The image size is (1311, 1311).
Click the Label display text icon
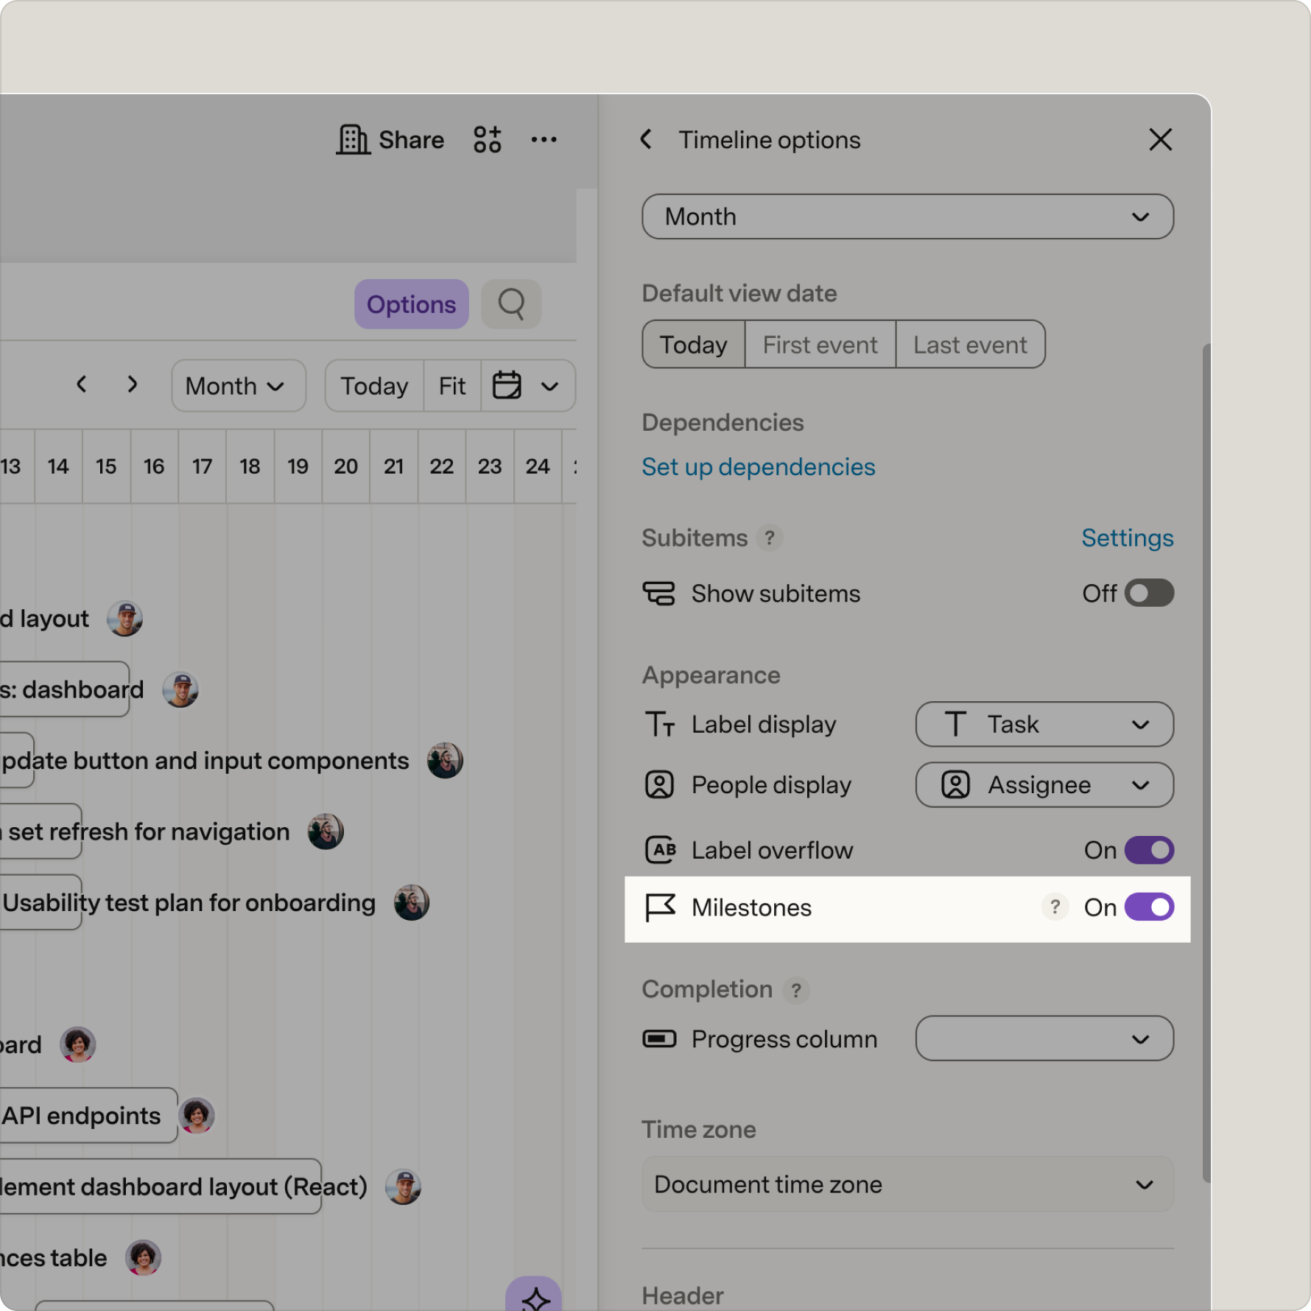click(x=659, y=725)
